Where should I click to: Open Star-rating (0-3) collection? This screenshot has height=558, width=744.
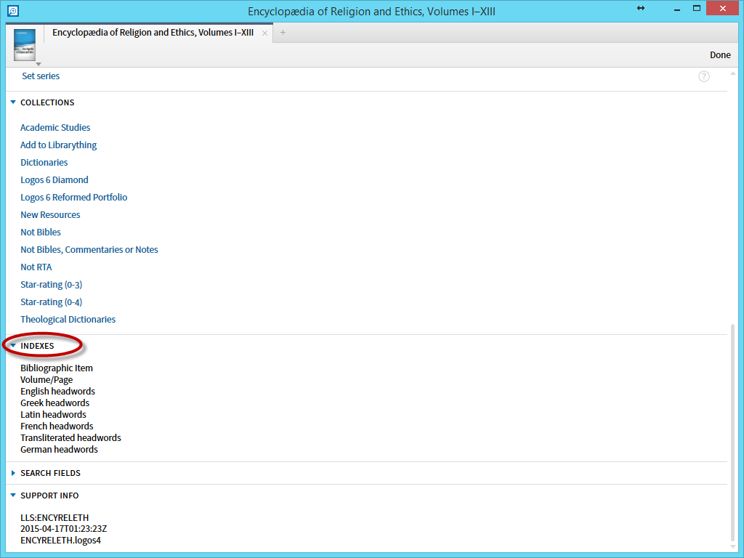pyautogui.click(x=52, y=285)
